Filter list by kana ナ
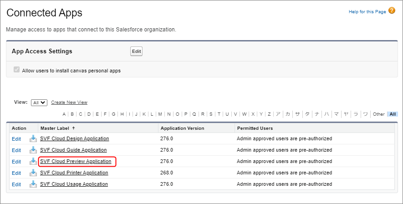Screen dimensions: 403x204 317,114
